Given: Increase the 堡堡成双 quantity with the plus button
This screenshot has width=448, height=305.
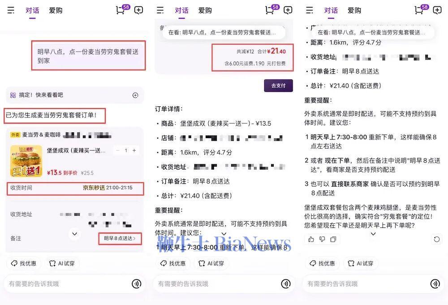Looking at the screenshot, I should 134,151.
